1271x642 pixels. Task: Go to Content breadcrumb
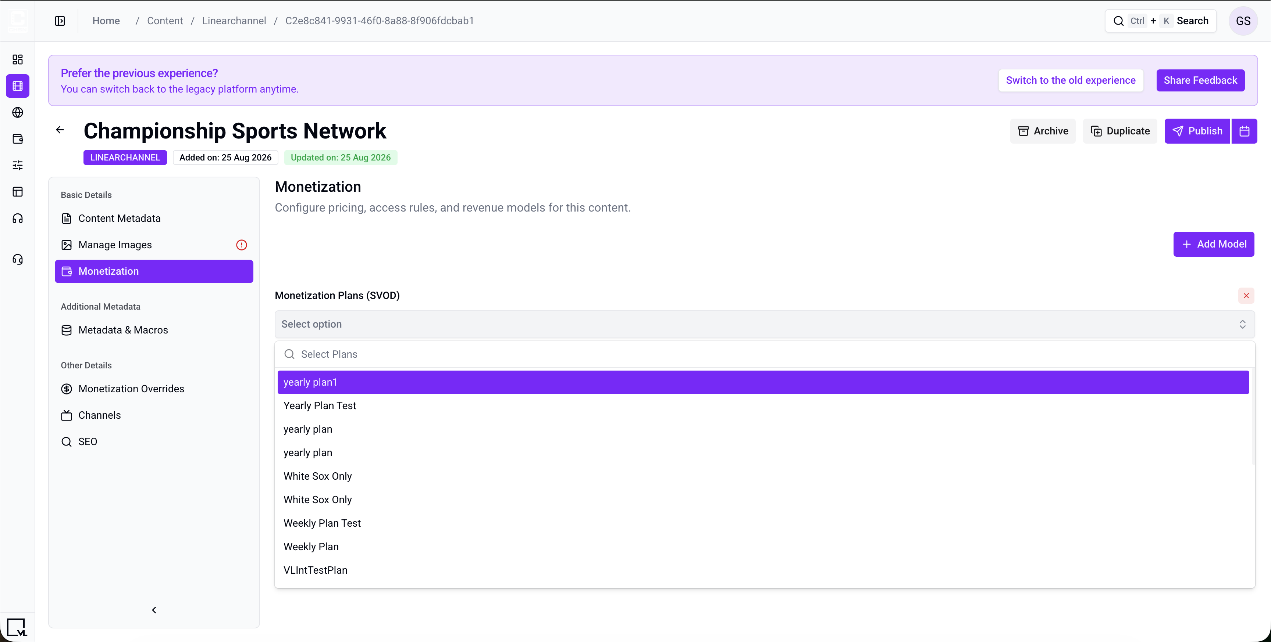pos(165,21)
